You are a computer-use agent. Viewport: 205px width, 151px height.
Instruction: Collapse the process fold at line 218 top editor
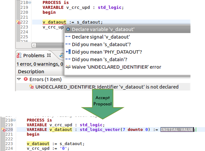30,2
